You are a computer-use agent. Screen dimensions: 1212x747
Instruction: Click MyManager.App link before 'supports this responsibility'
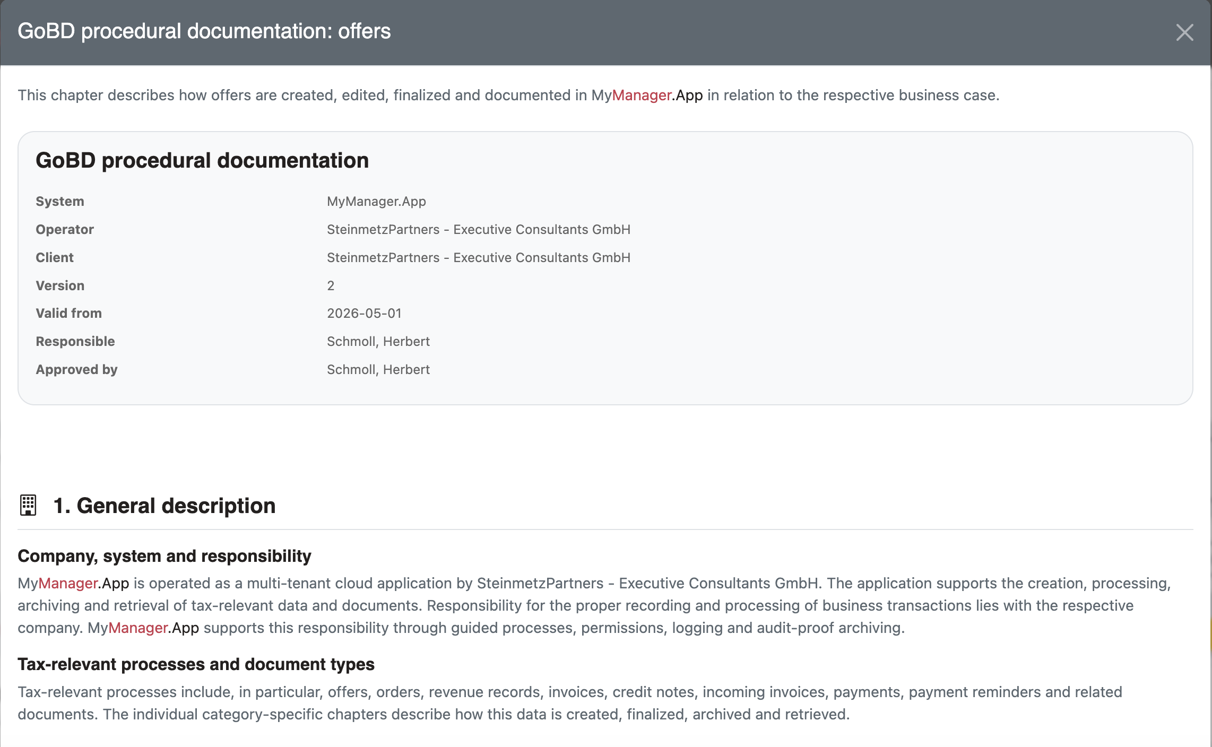coord(143,628)
